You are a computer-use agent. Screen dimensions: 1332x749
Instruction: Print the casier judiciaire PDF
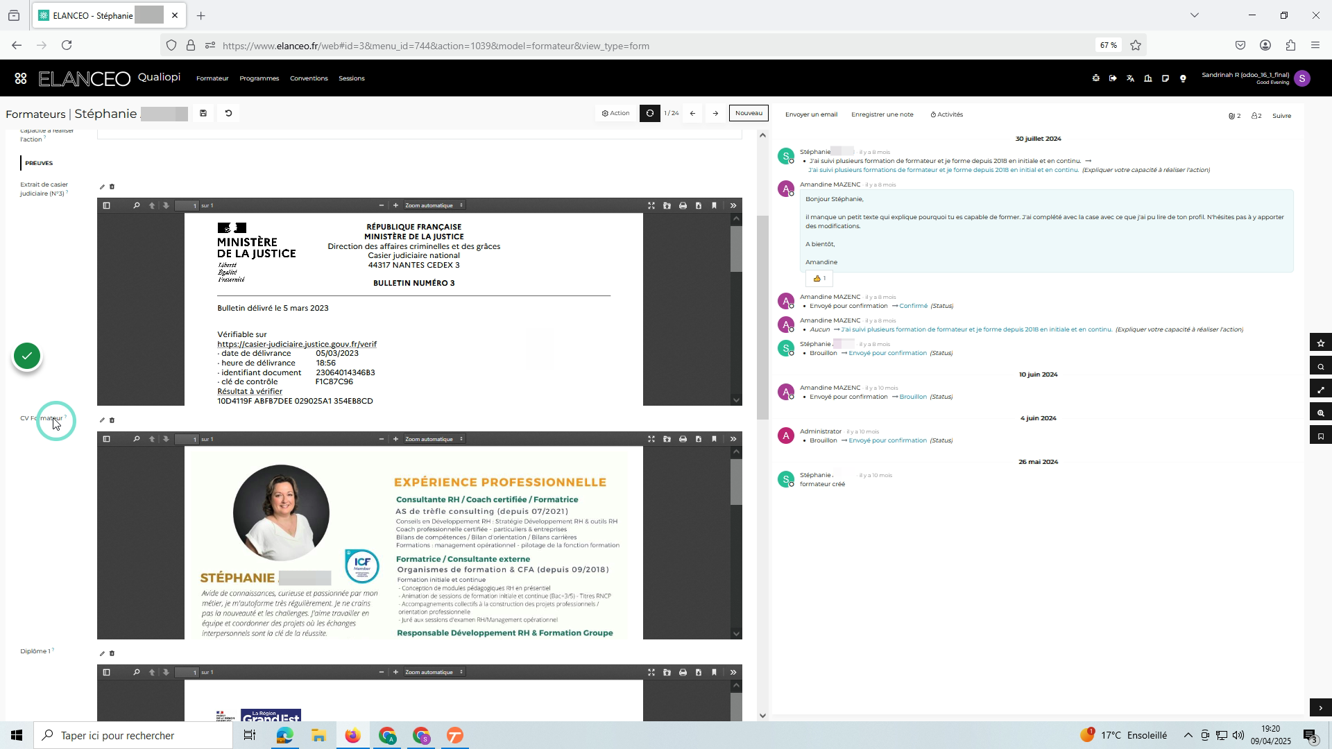(x=683, y=205)
